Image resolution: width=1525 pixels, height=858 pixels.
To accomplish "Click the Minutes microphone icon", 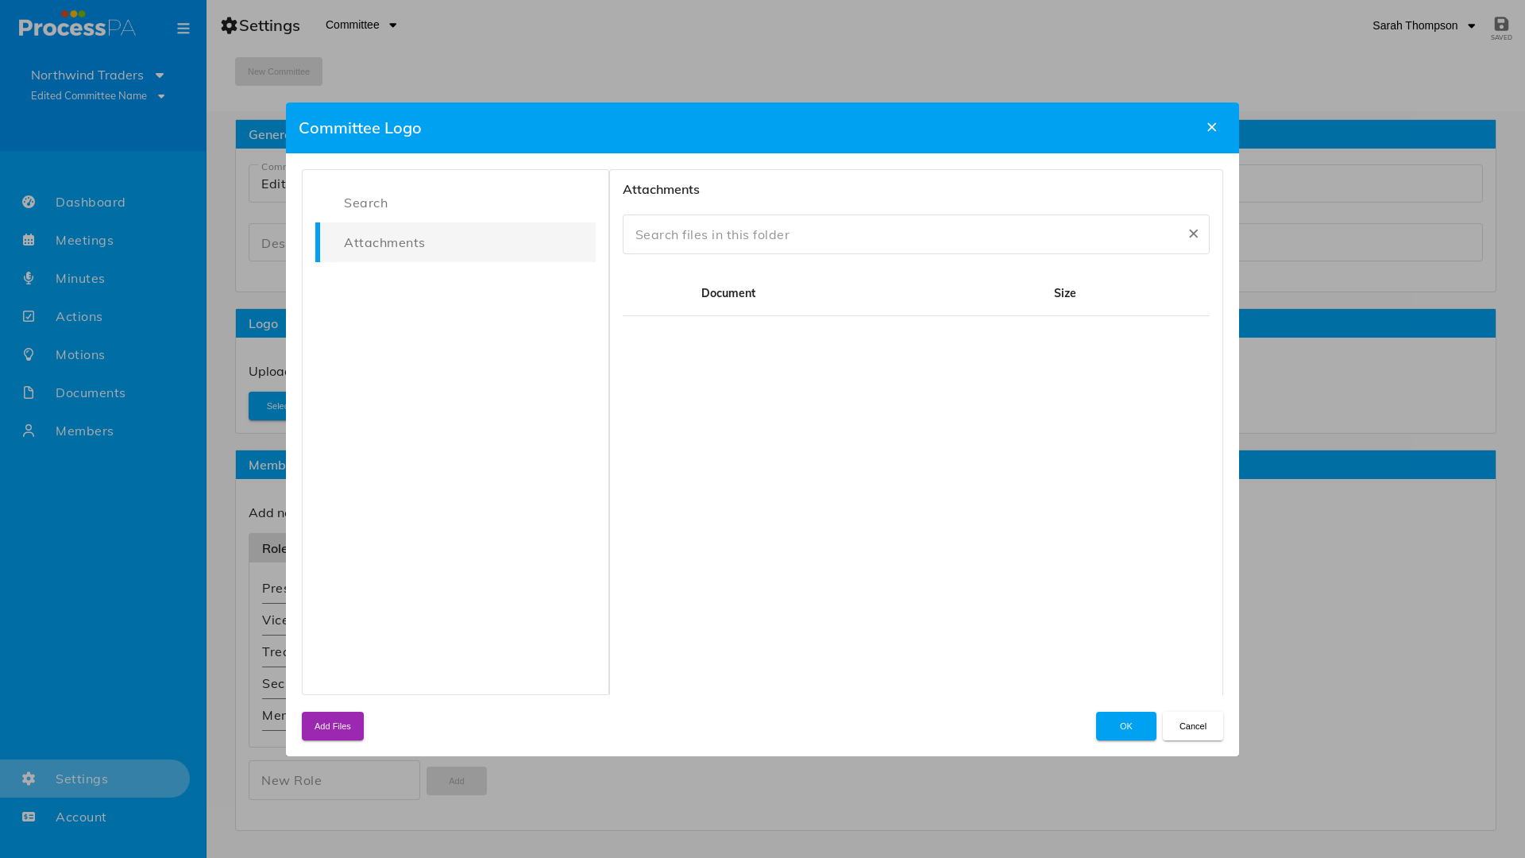I will click(29, 278).
